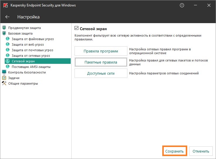216x159 pixels.
Task: Click the green circle beside Защита от веб-угроз
Action: point(8,45)
